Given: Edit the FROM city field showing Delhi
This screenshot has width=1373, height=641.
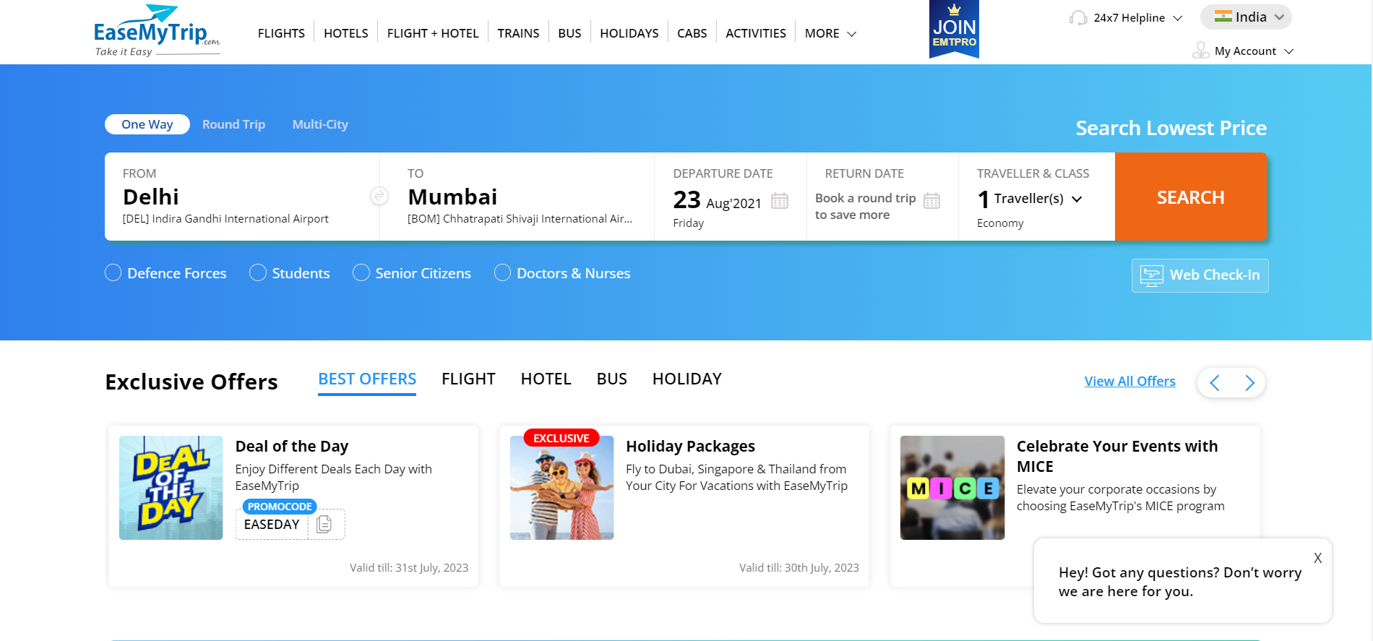Looking at the screenshot, I should click(242, 197).
